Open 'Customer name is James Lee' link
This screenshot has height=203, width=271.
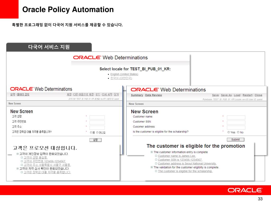177,156
